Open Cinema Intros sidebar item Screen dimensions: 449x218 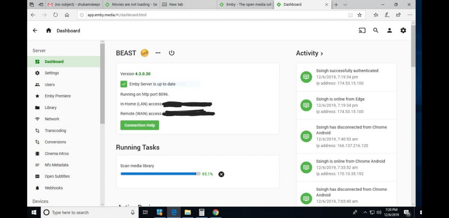[x=64, y=153]
